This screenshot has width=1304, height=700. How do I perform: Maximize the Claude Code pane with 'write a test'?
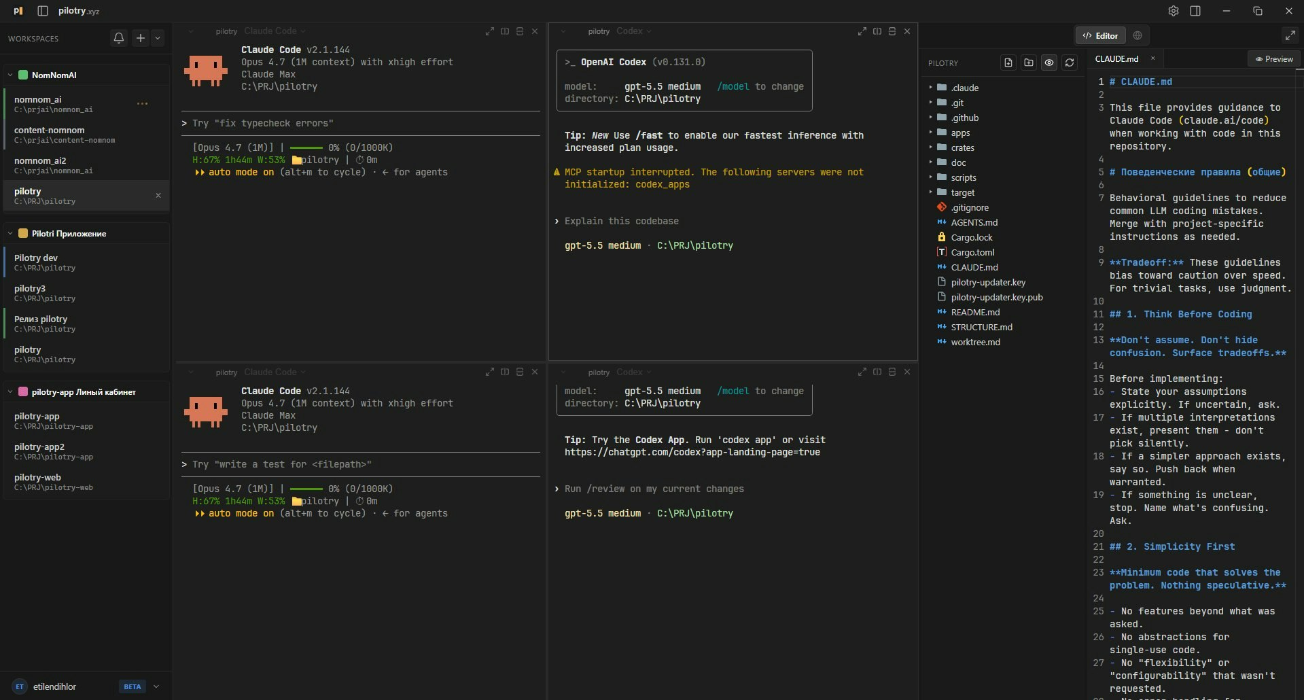490,372
